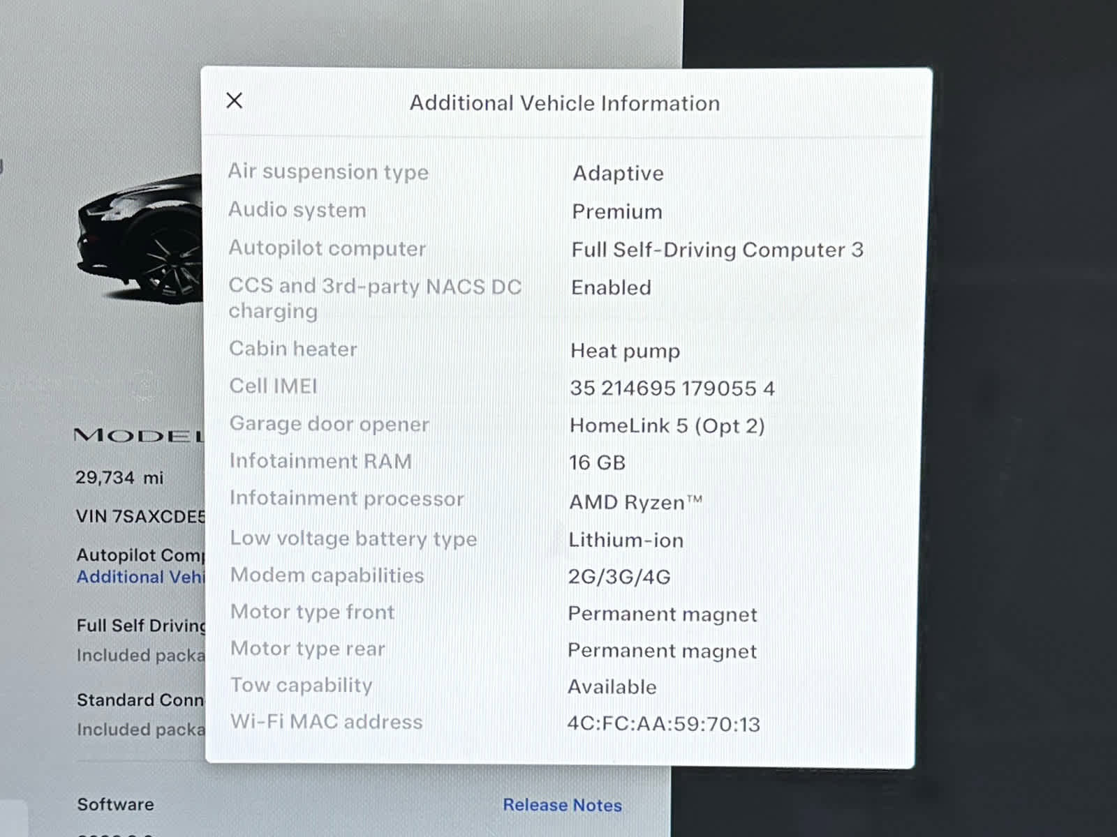Select the 'Standard Conn' entry behind dialog
Image resolution: width=1117 pixels, height=837 pixels.
point(140,700)
